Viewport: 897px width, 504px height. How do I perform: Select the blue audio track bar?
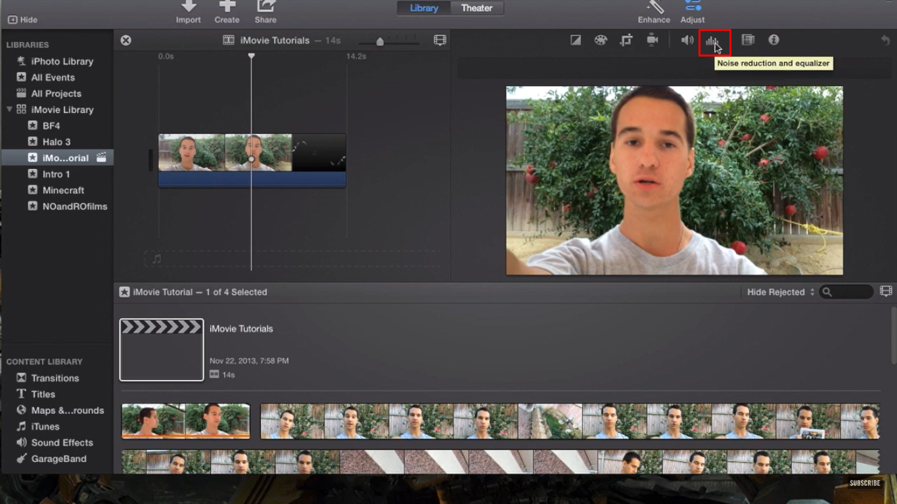[x=252, y=179]
